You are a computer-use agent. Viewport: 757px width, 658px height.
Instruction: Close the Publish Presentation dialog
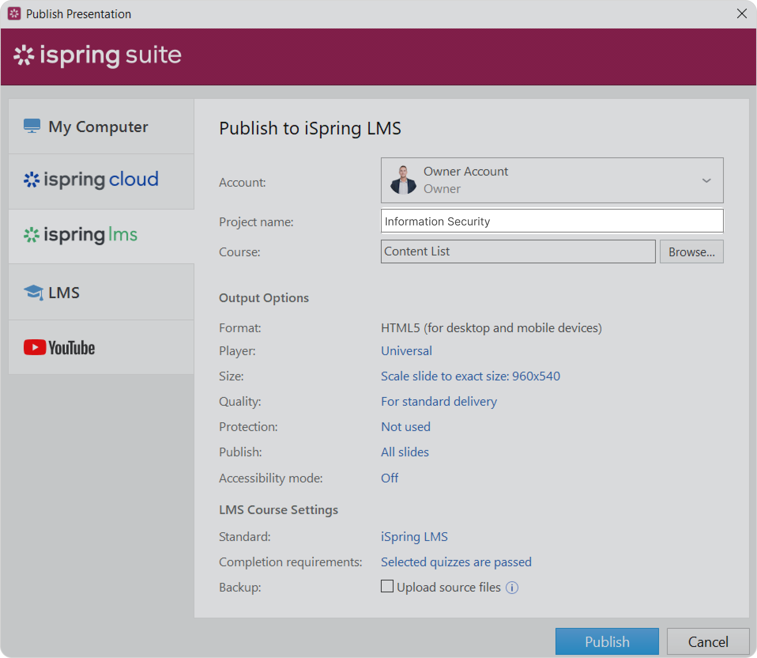[x=742, y=14]
